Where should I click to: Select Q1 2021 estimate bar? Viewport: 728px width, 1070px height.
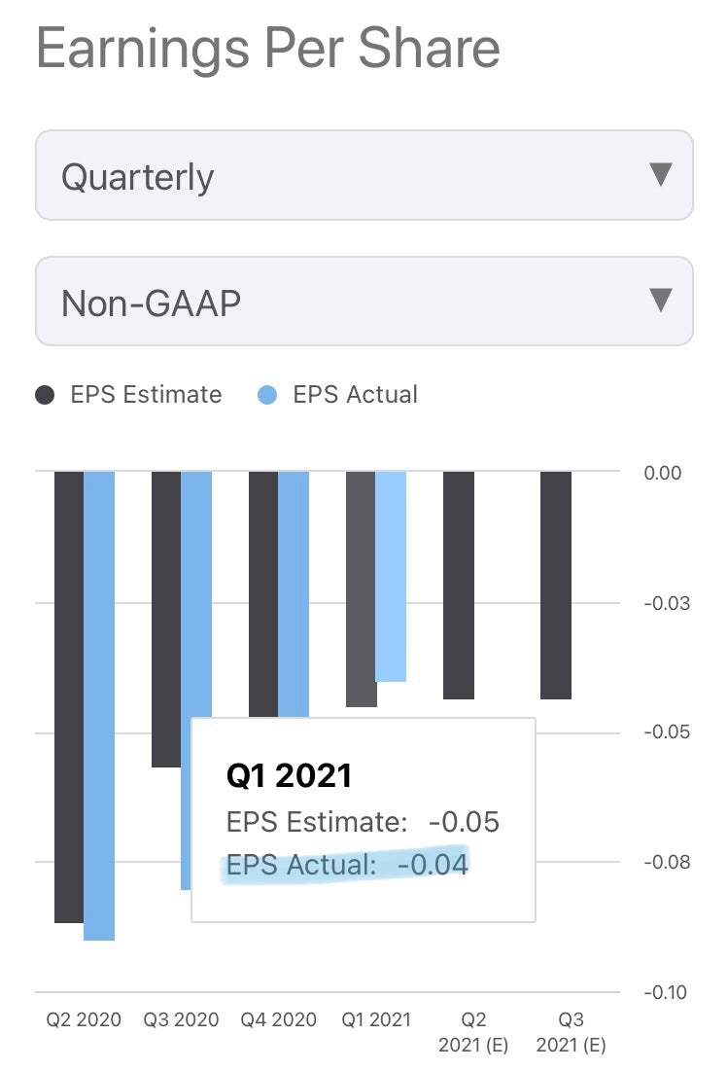[x=361, y=588]
